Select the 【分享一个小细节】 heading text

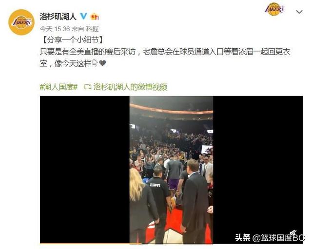coord(73,40)
